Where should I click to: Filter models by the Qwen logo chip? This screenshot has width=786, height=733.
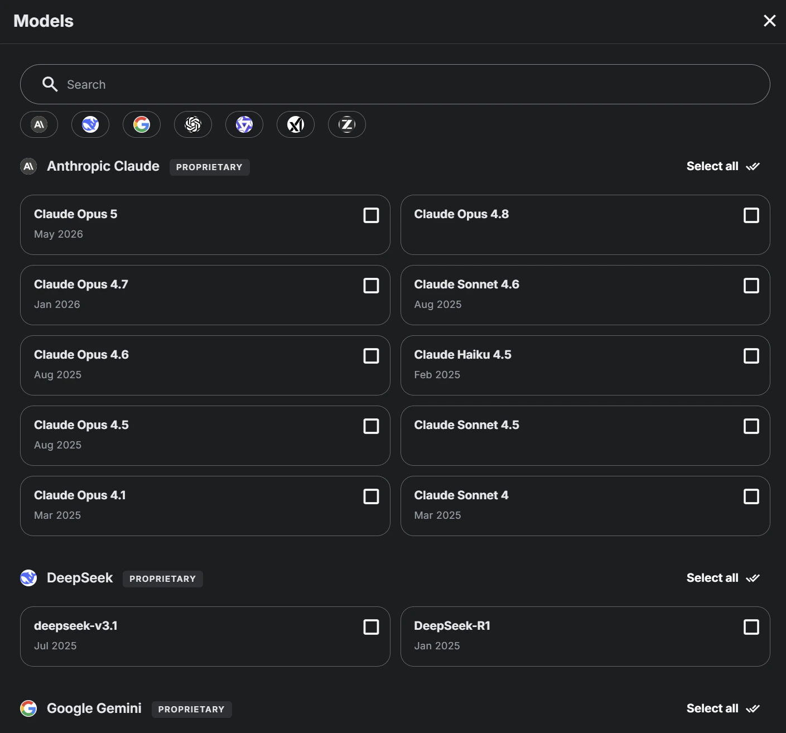(x=244, y=124)
